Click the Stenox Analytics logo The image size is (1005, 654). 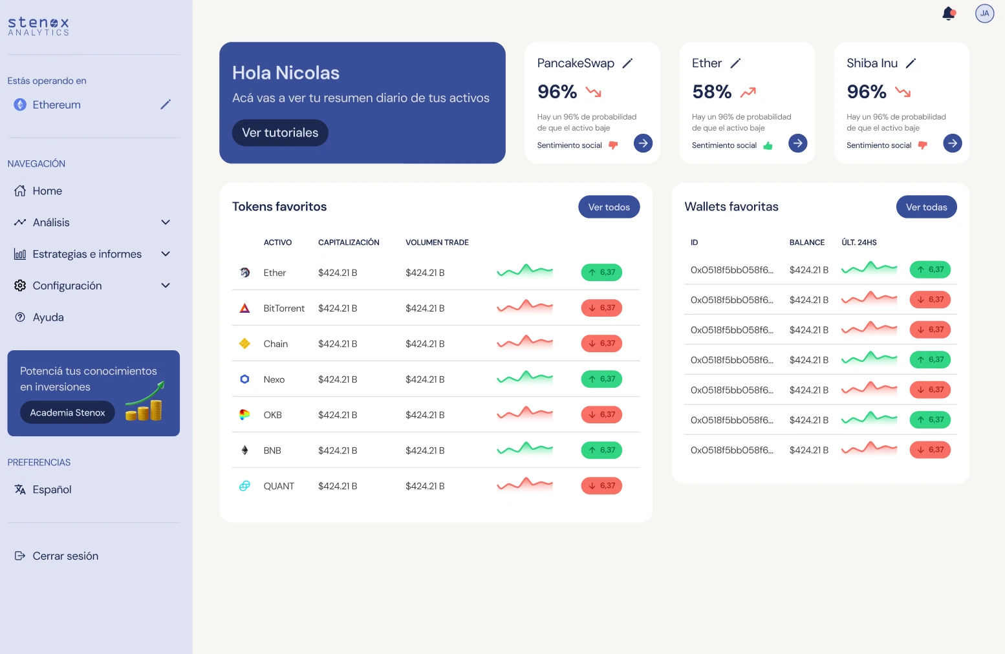pos(38,26)
